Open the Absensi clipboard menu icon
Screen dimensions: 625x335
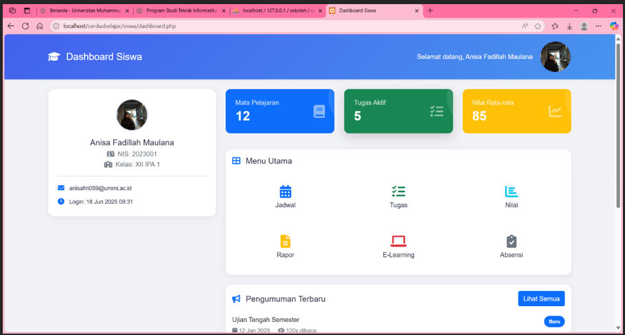pos(512,242)
